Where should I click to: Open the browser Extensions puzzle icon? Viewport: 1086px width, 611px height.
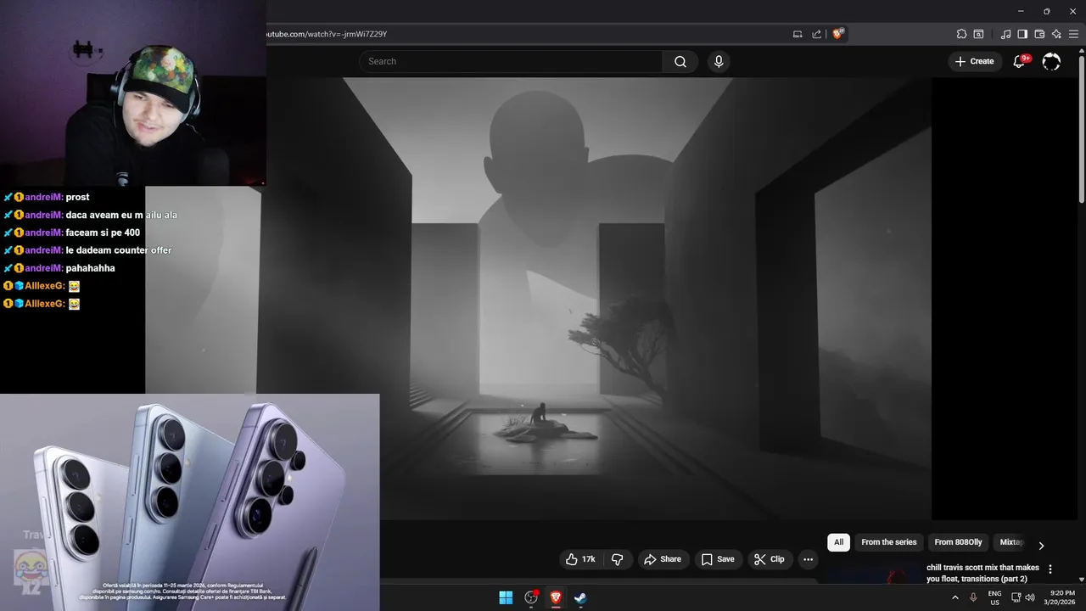[961, 34]
